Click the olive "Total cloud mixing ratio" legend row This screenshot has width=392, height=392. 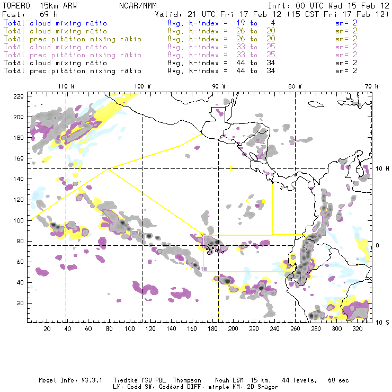pos(56,31)
